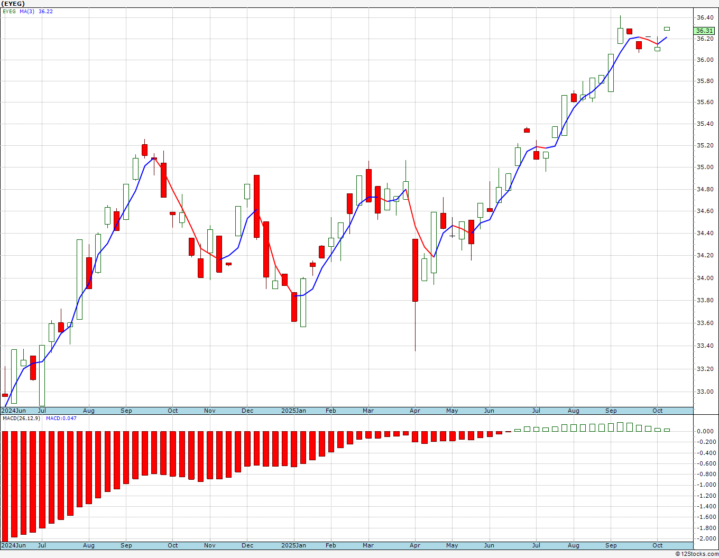Click the Apr label on price chart axis

[415, 411]
